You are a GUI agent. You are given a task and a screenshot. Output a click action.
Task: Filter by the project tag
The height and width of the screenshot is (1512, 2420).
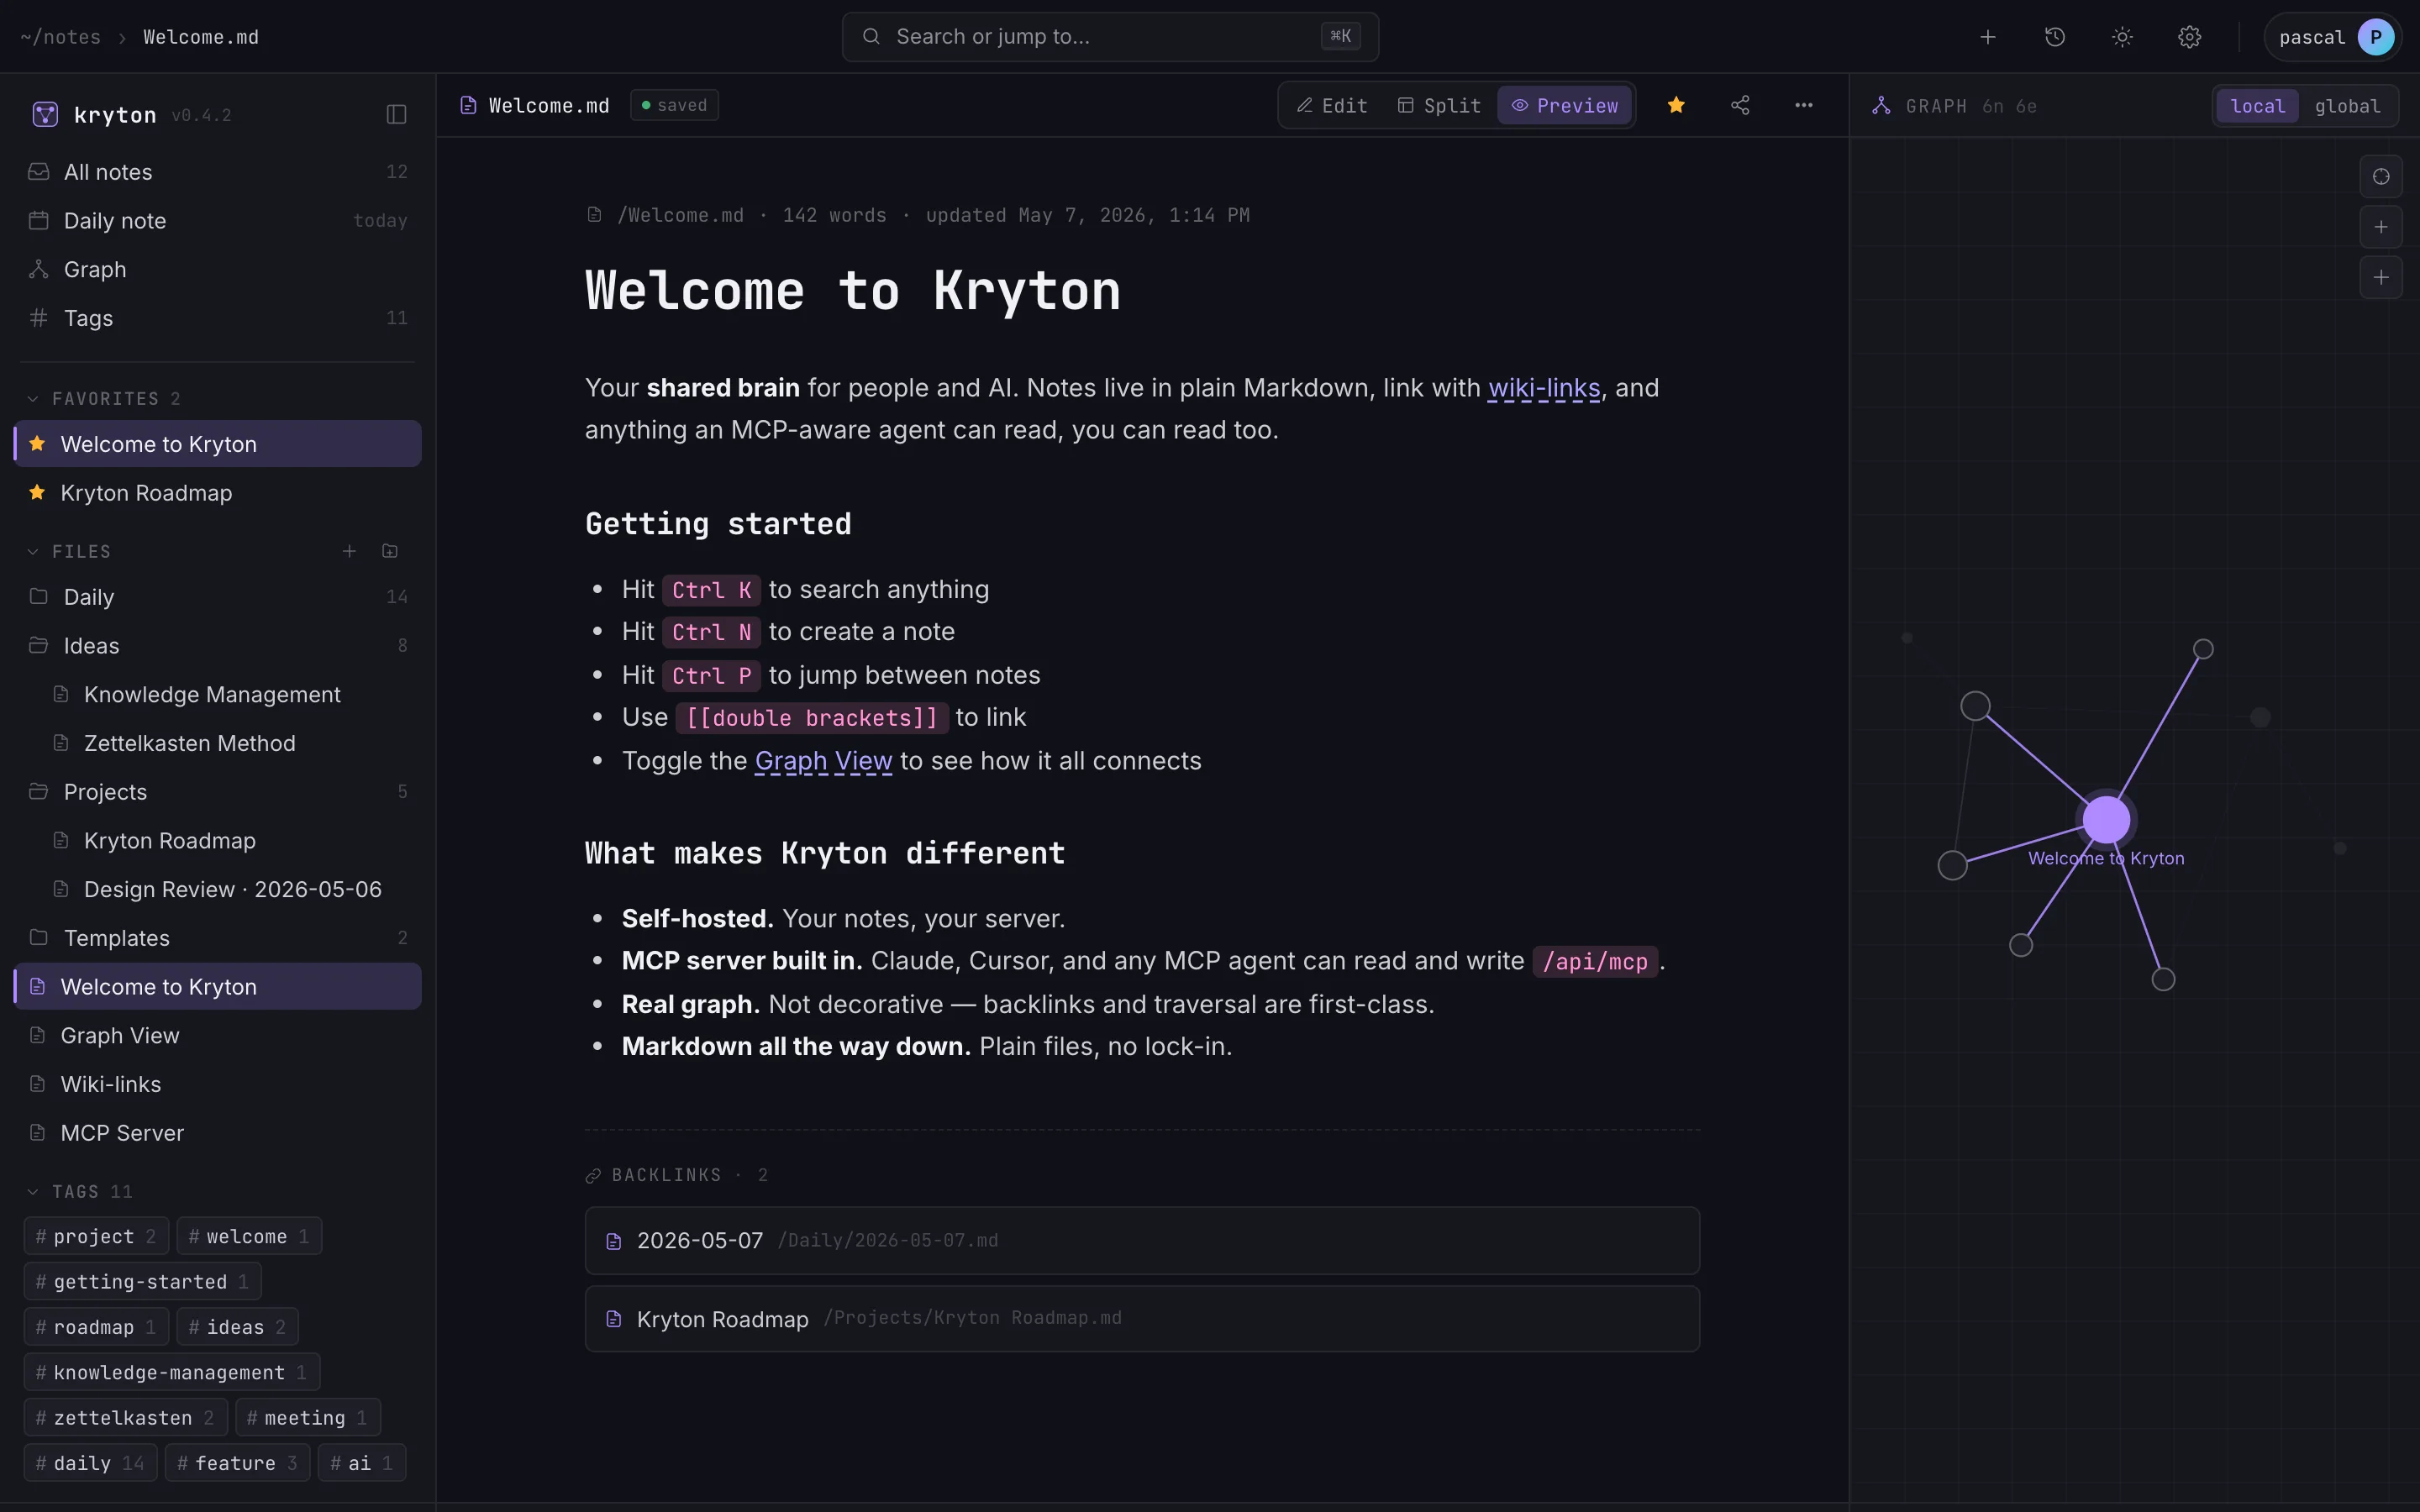point(96,1237)
